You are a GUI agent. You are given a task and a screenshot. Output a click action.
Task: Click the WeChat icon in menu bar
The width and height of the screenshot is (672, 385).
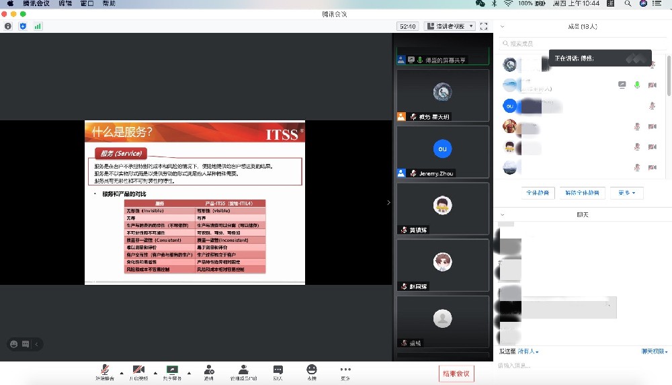pos(480,3)
